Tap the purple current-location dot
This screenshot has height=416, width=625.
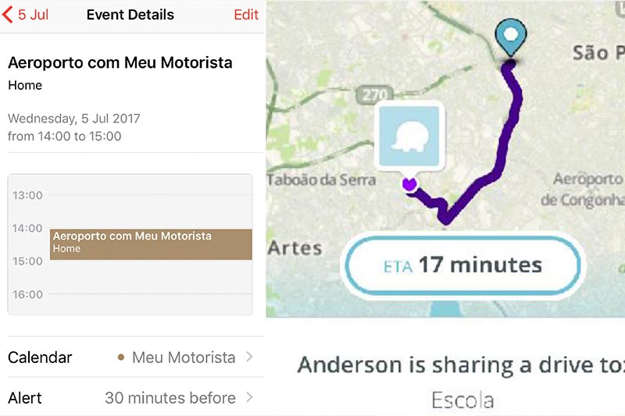tap(409, 184)
